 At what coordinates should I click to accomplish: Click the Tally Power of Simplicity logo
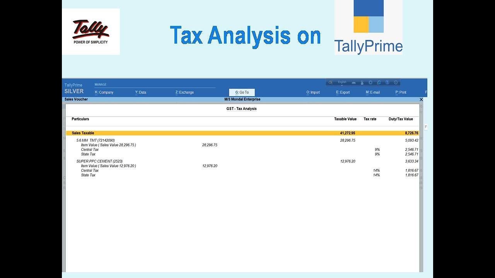[91, 32]
